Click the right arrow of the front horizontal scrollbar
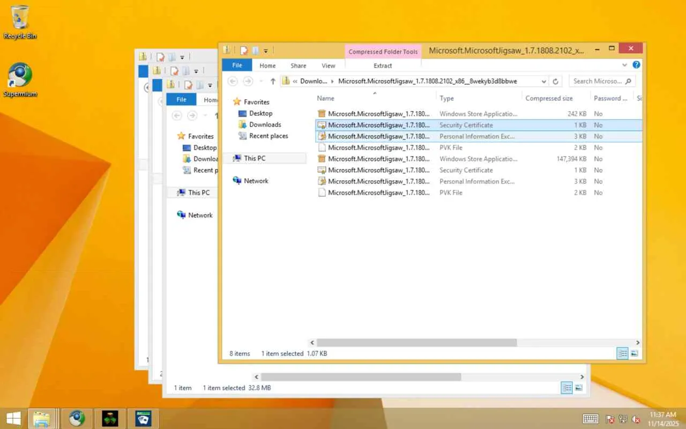 pos(638,342)
